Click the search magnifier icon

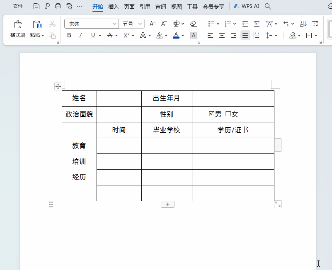[x=268, y=6]
